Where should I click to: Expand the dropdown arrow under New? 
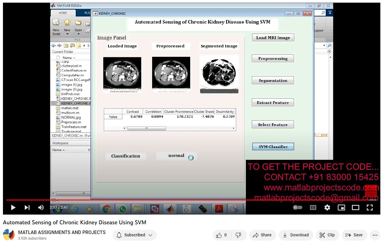[67, 34]
